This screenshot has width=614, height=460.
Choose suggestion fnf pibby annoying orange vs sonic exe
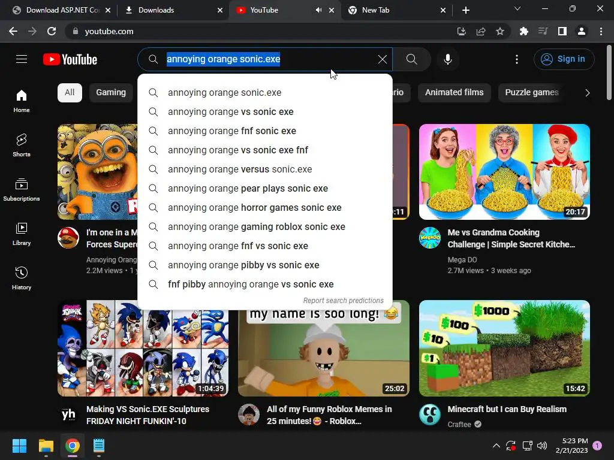(265, 285)
